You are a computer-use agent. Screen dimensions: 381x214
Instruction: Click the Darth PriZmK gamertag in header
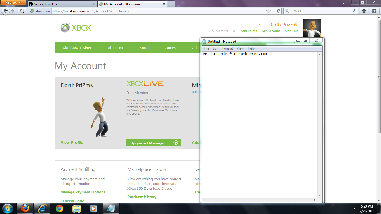pyautogui.click(x=283, y=25)
